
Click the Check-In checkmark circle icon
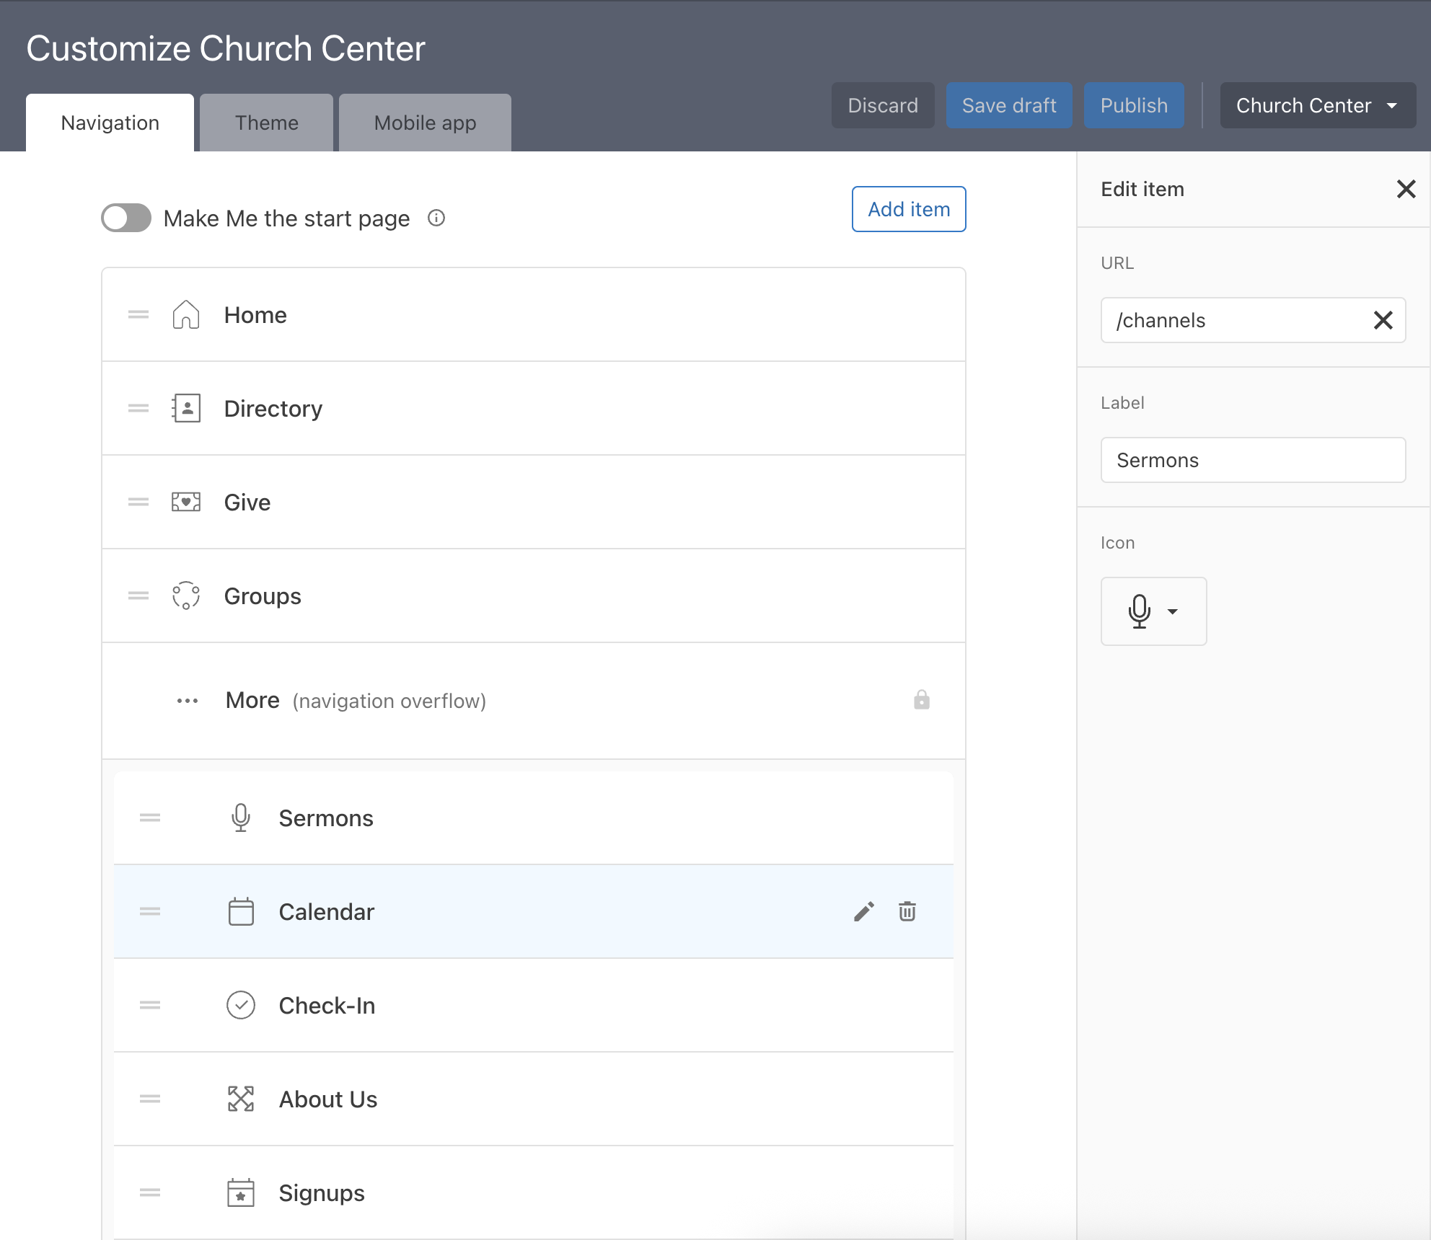(241, 1005)
